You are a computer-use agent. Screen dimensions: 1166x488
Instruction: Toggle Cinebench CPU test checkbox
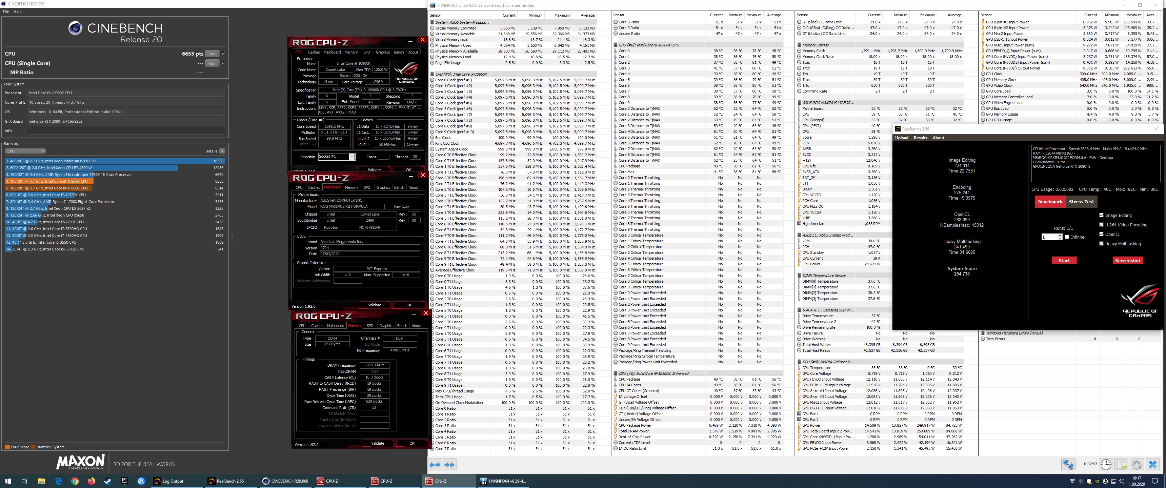click(x=223, y=54)
